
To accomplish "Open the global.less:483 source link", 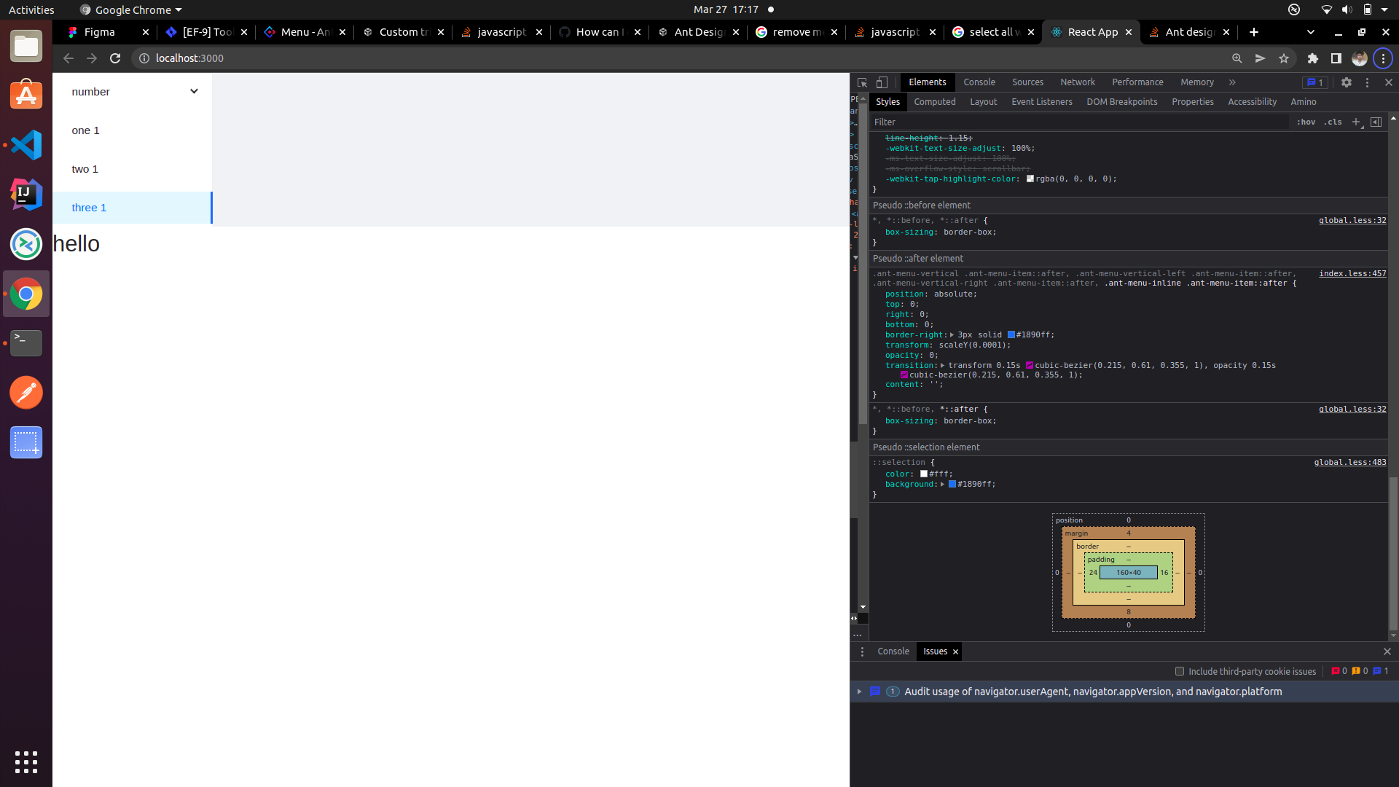I will [x=1350, y=463].
